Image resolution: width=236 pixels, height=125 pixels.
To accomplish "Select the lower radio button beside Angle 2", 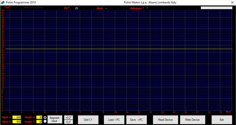I will point(45,121).
